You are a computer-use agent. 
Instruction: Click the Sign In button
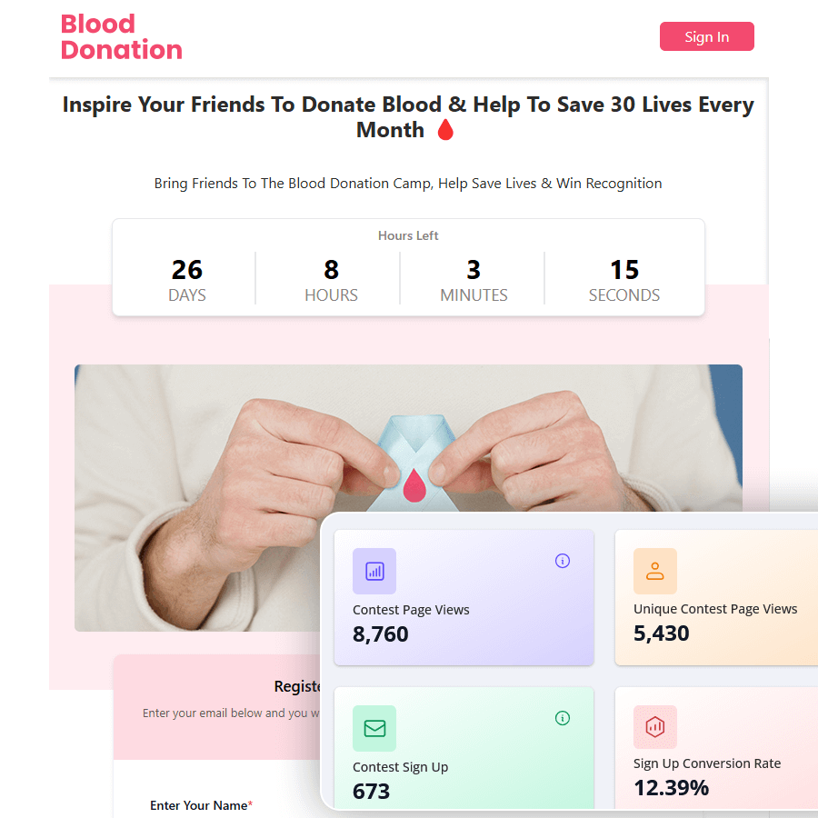pos(706,36)
